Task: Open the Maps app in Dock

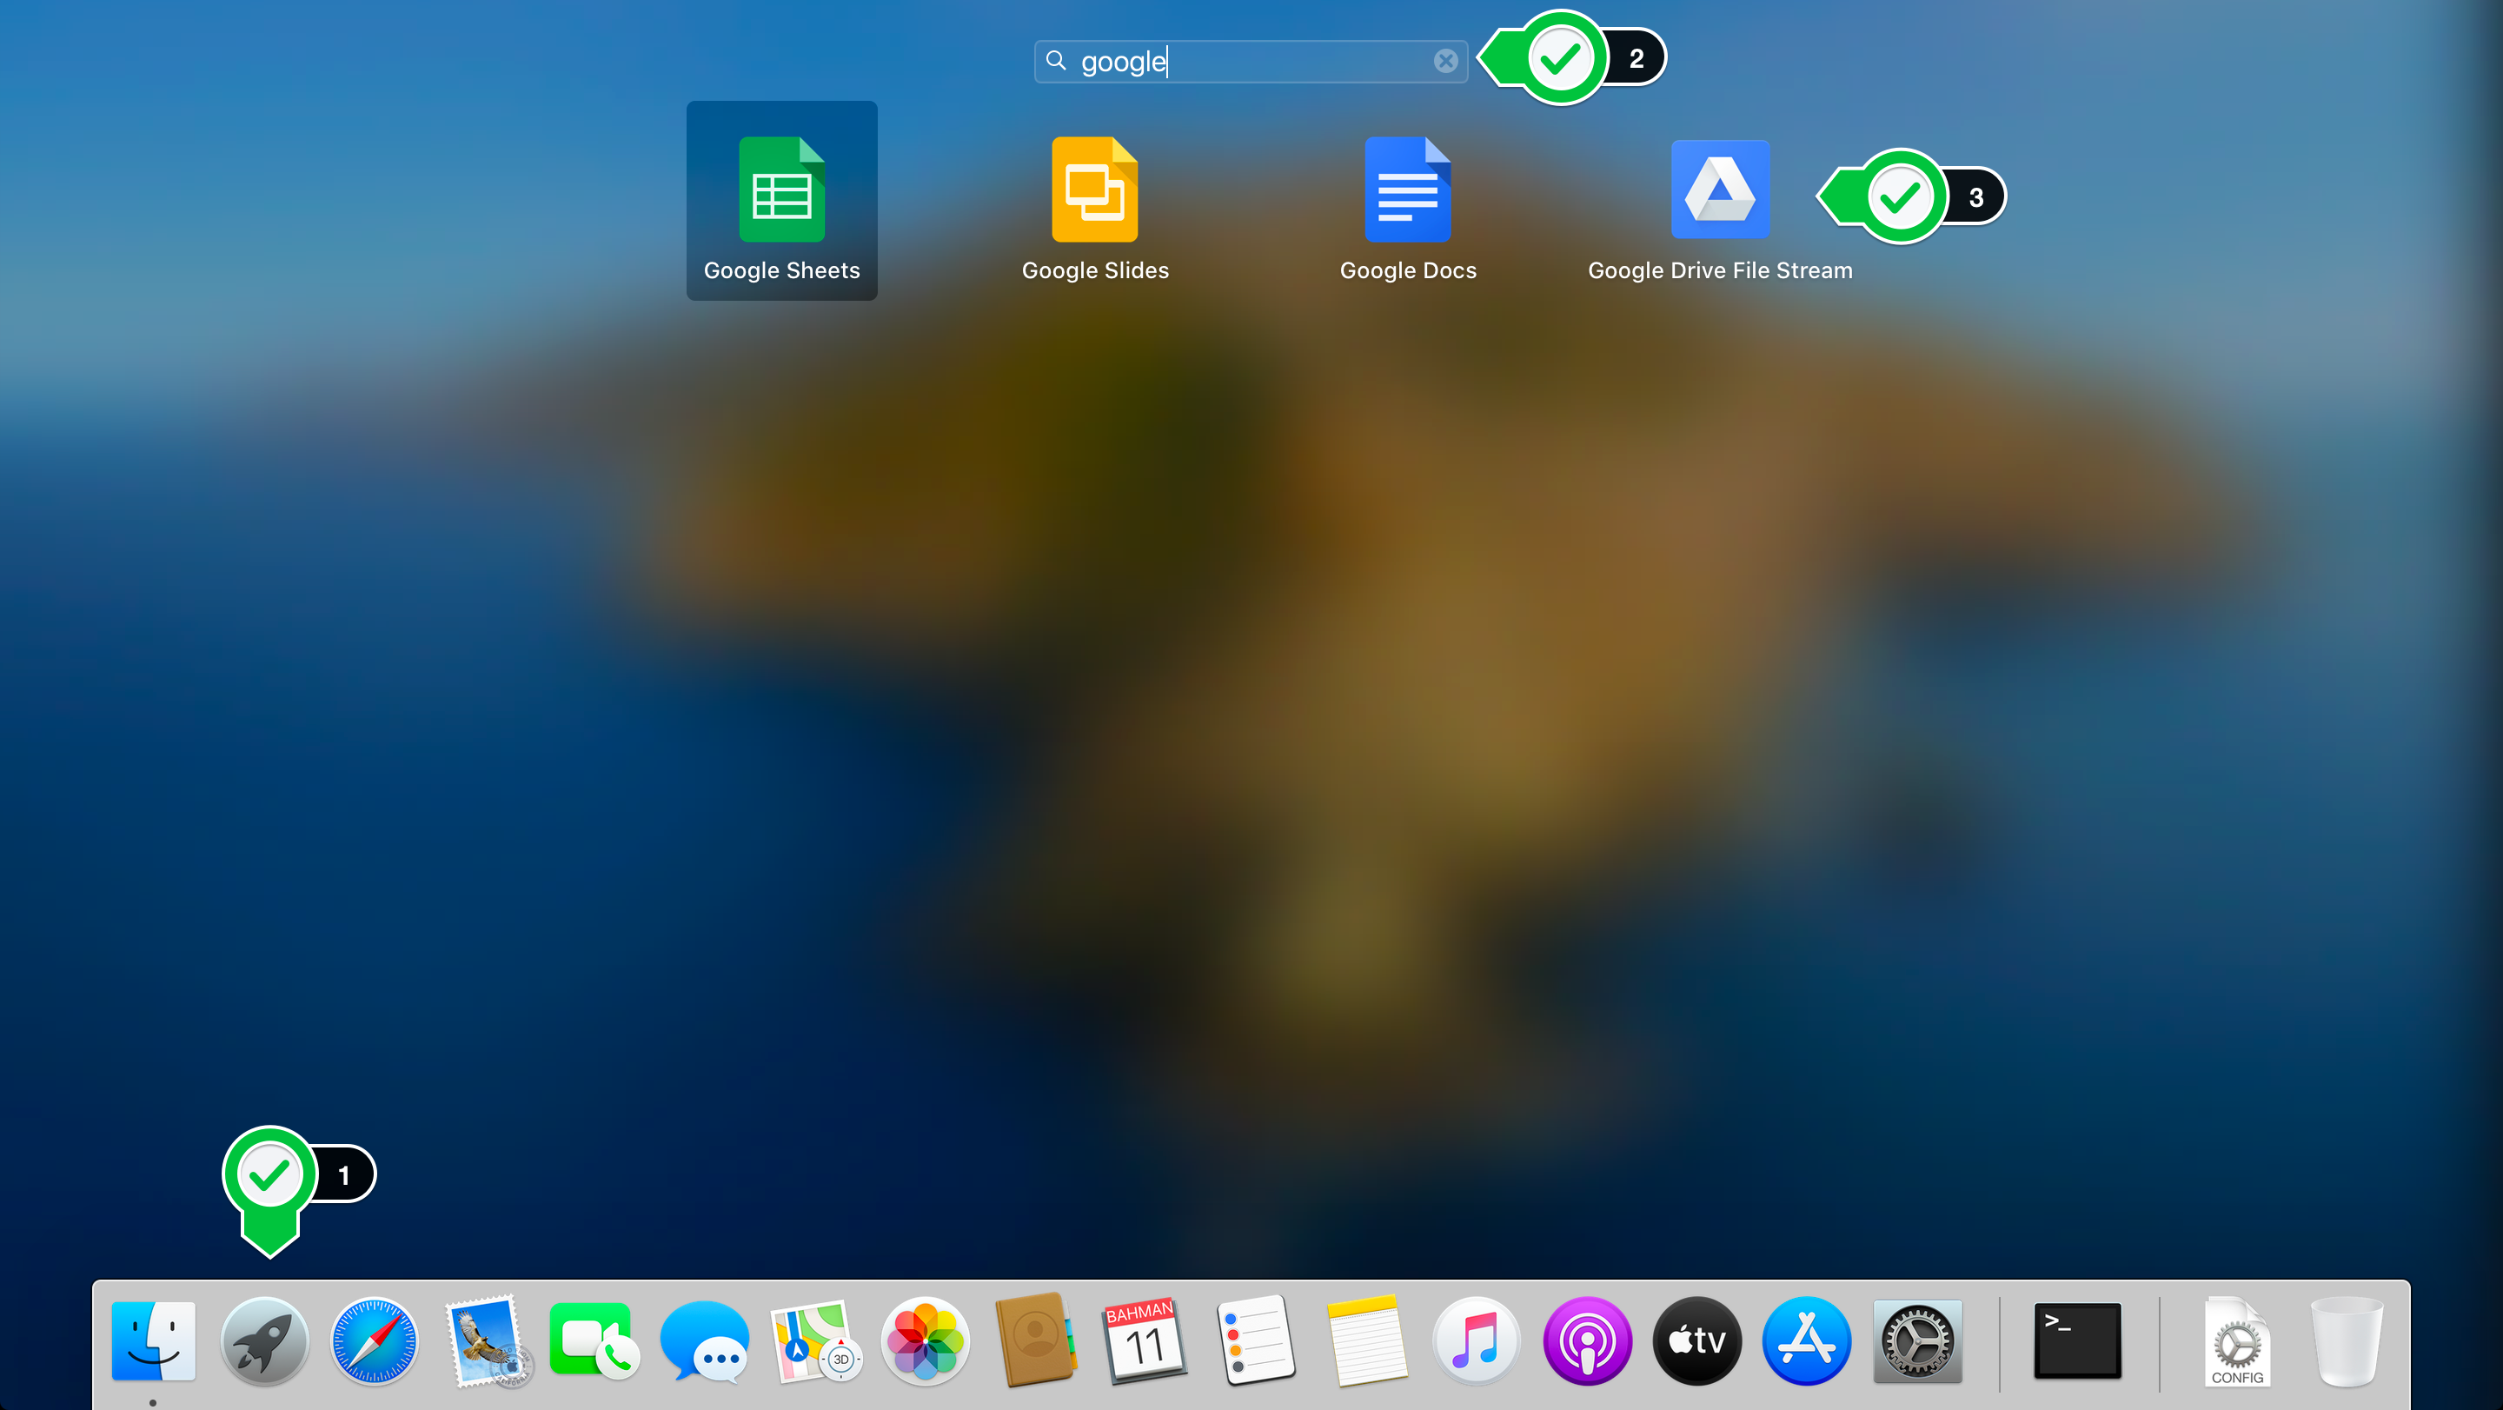Action: click(x=814, y=1341)
